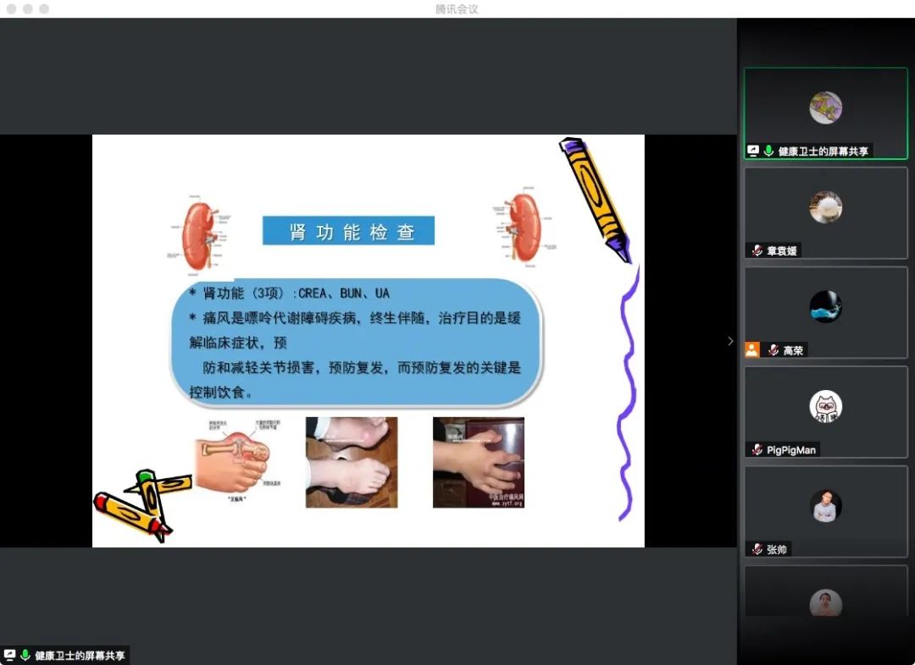This screenshot has height=665, width=915.
Task: Click the hand photo at the slide bottom
Action: point(478,462)
